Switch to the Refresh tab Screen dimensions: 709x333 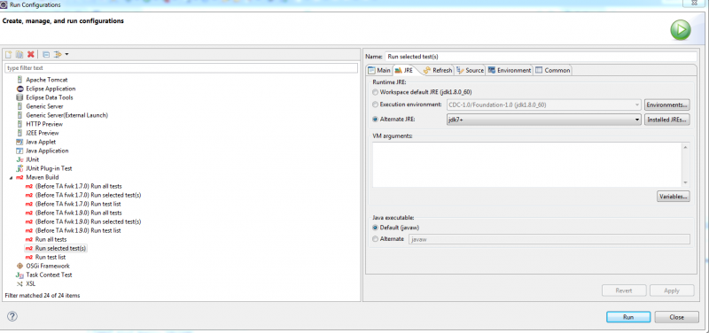tap(438, 71)
